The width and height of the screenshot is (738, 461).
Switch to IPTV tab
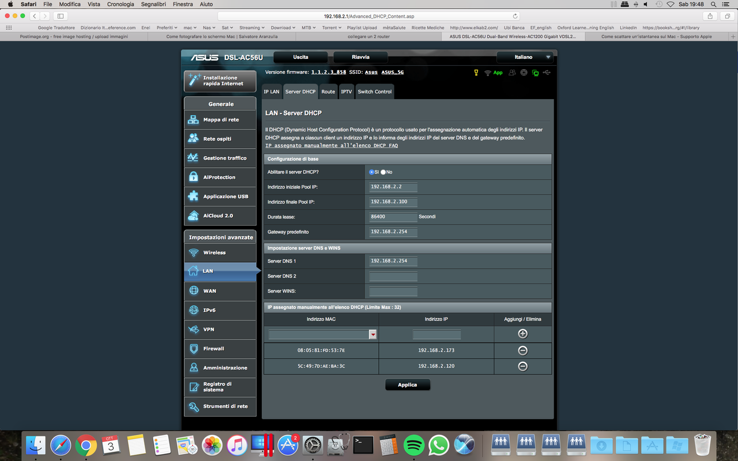[x=346, y=92]
